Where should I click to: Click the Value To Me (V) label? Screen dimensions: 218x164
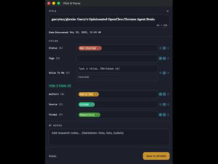click(59, 73)
